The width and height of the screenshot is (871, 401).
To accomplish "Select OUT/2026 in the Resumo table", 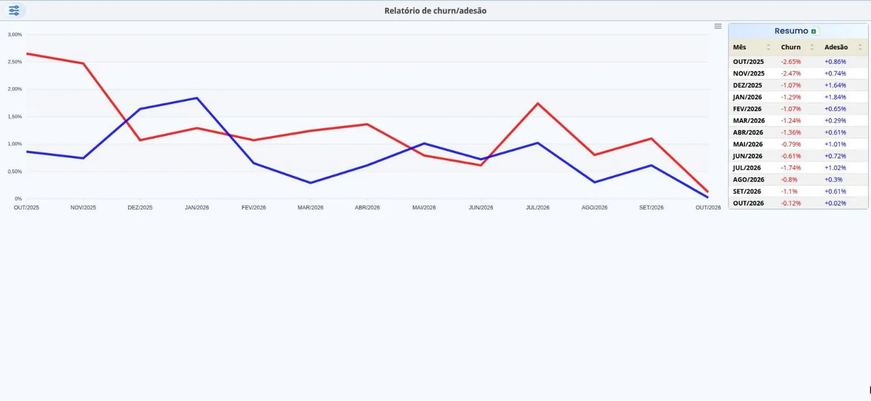I will pos(748,203).
